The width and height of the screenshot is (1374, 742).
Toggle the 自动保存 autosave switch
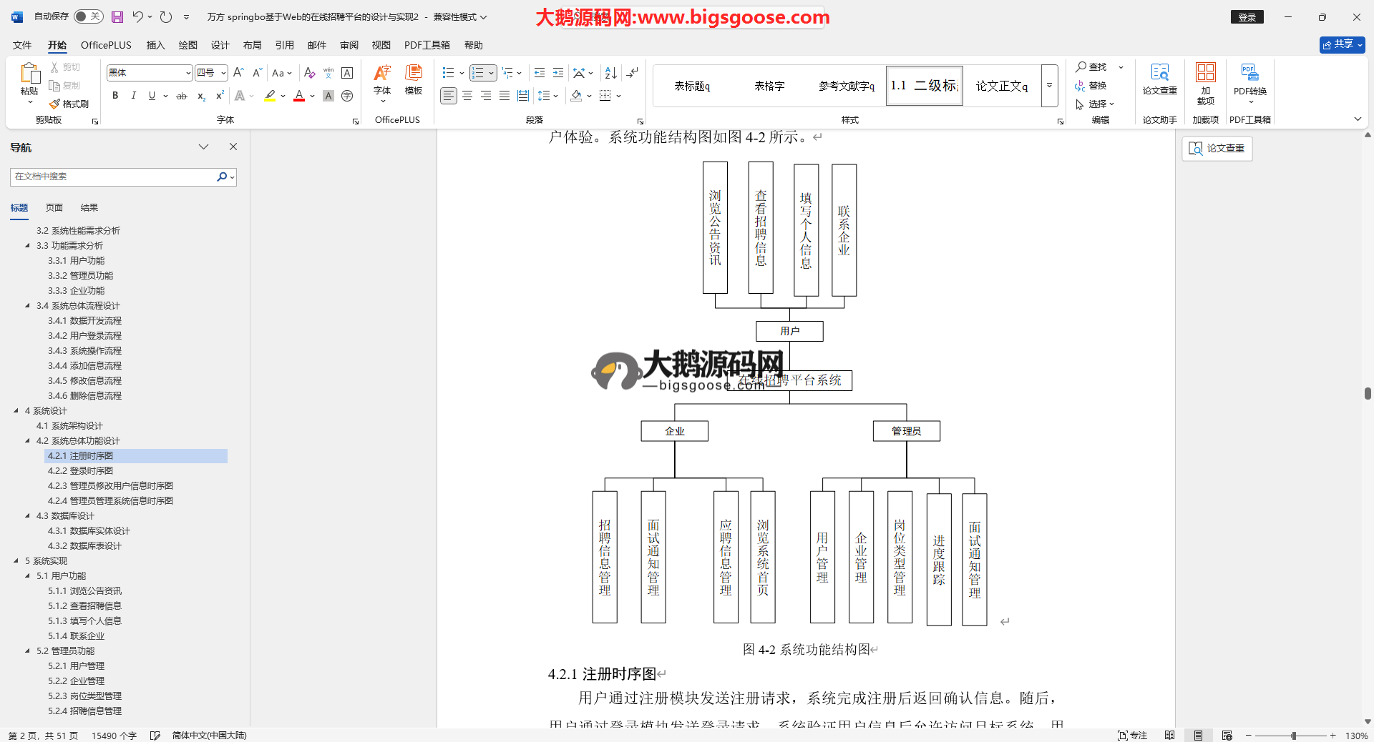pos(88,16)
